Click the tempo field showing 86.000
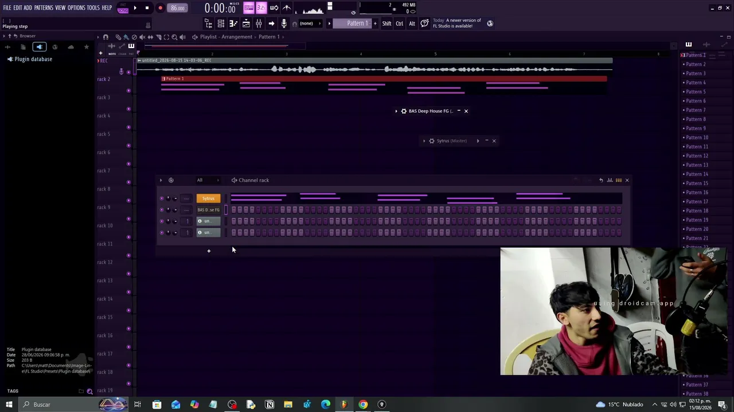 (178, 8)
